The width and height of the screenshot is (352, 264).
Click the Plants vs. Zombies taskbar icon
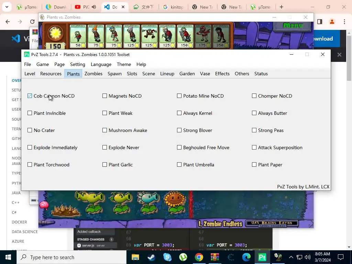[278, 257]
